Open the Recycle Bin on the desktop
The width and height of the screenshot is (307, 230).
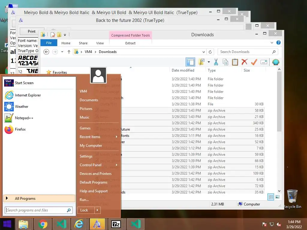pos(292,199)
